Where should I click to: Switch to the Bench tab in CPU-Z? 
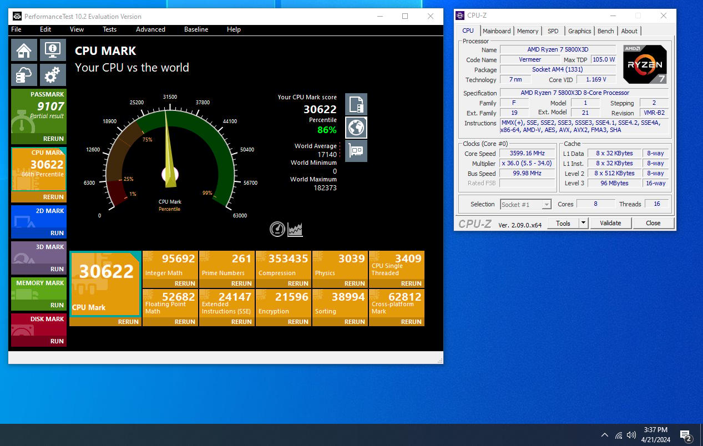[x=605, y=31]
